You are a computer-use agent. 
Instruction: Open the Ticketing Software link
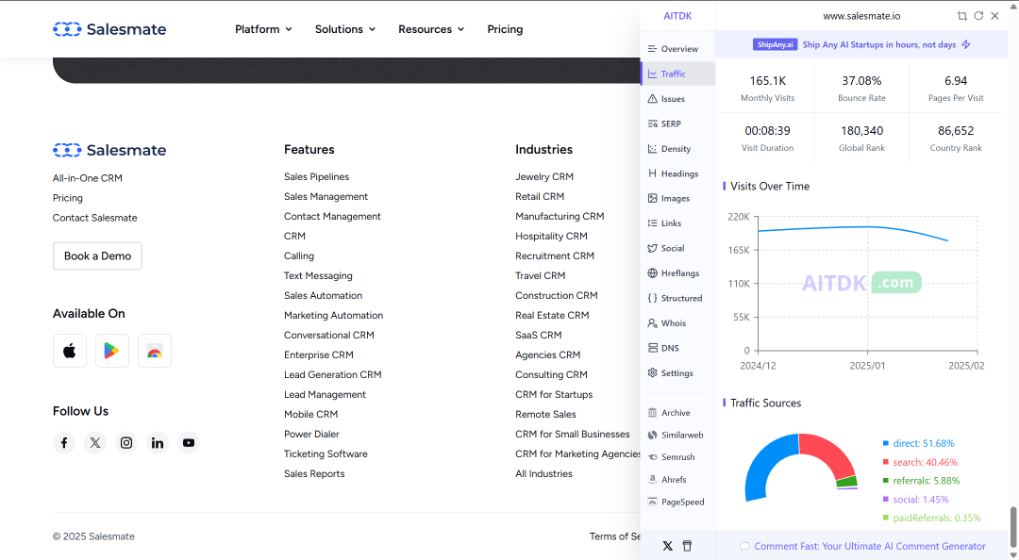[326, 454]
